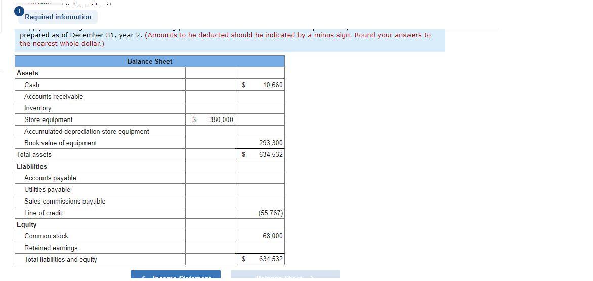Select the 'Total assets' row label
Image resolution: width=593 pixels, height=281 pixels.
tap(34, 155)
